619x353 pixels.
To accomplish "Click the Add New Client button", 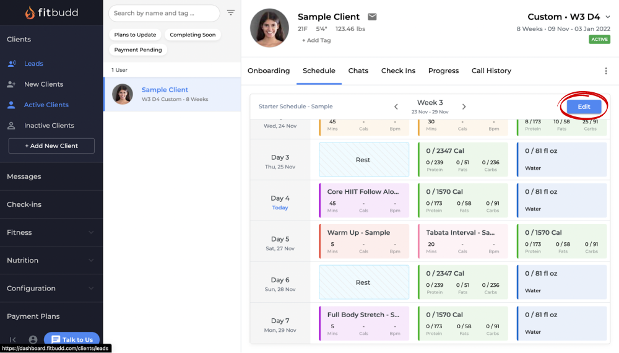I will (51, 146).
